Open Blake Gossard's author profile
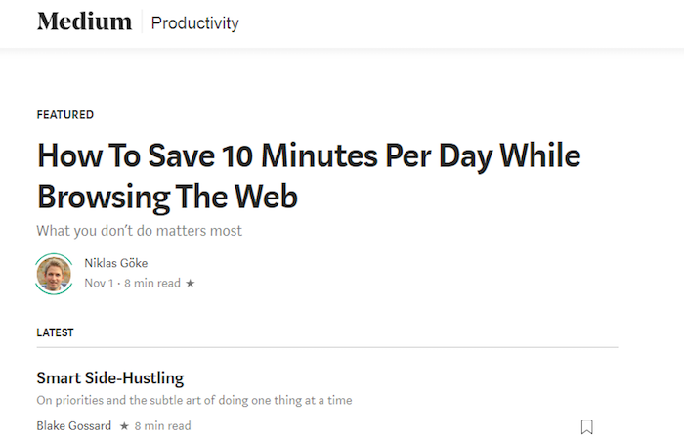This screenshot has height=442, width=684. [73, 426]
